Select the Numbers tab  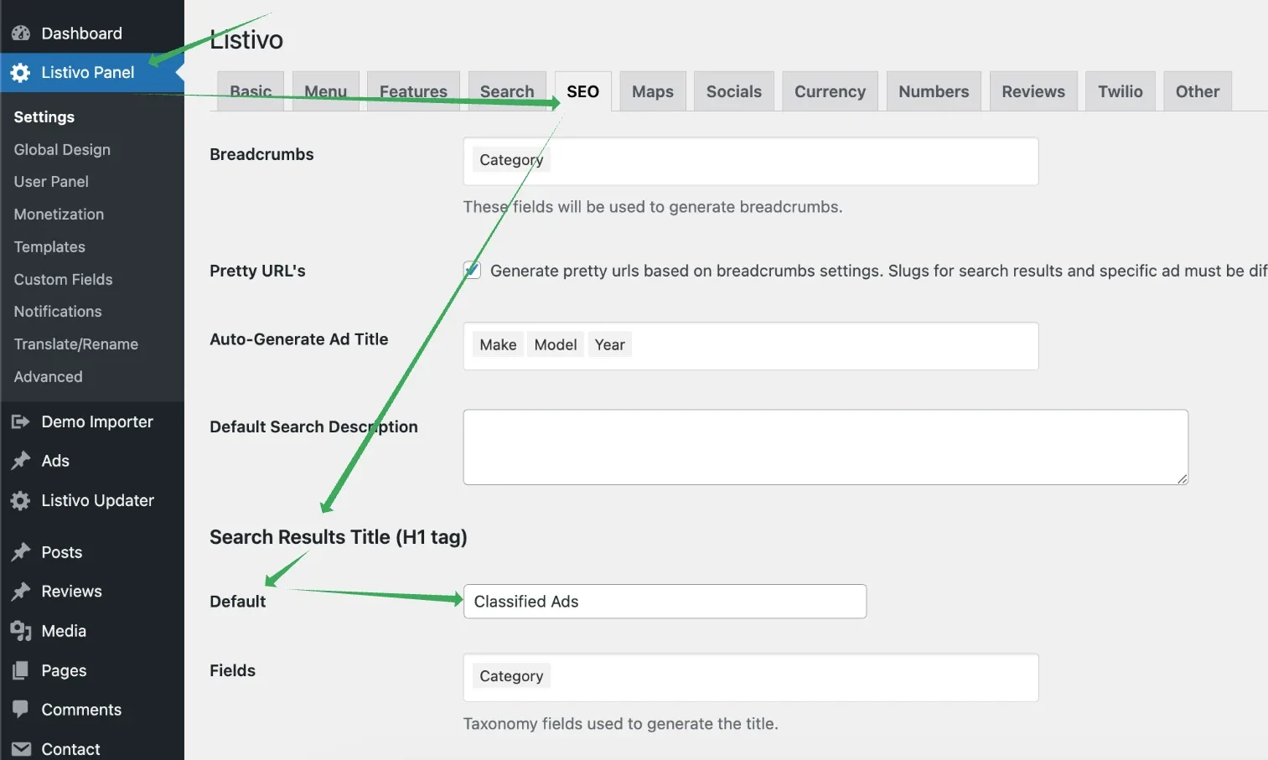pos(934,91)
